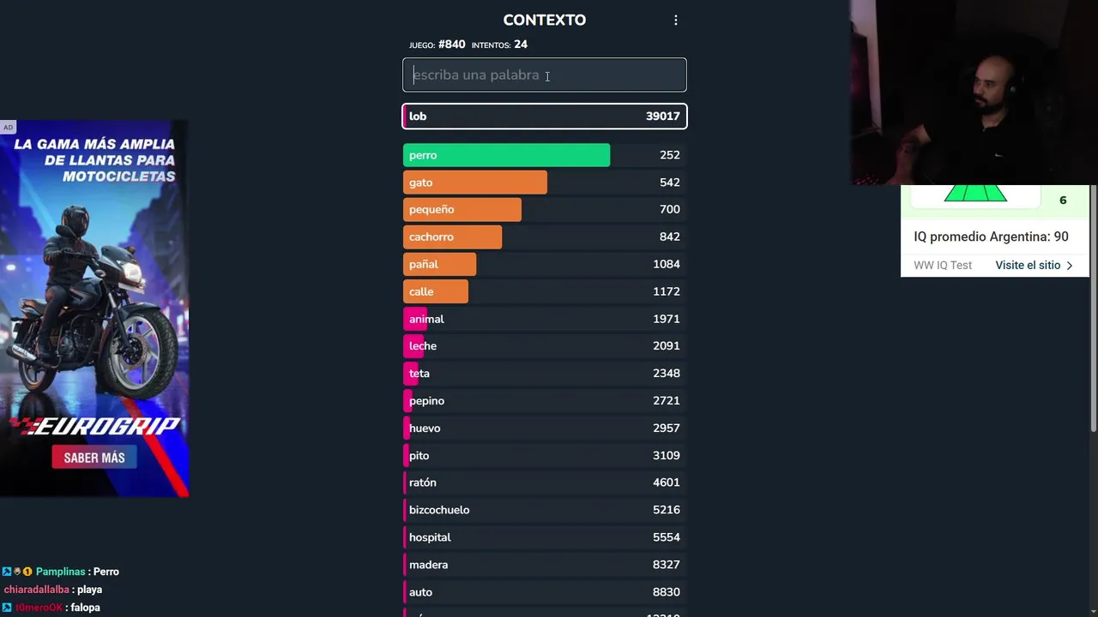The width and height of the screenshot is (1098, 617).
Task: Click the badge icon beside Pamplinas
Action: (x=7, y=572)
